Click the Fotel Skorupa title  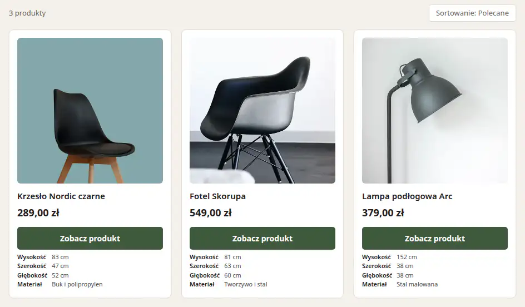217,196
